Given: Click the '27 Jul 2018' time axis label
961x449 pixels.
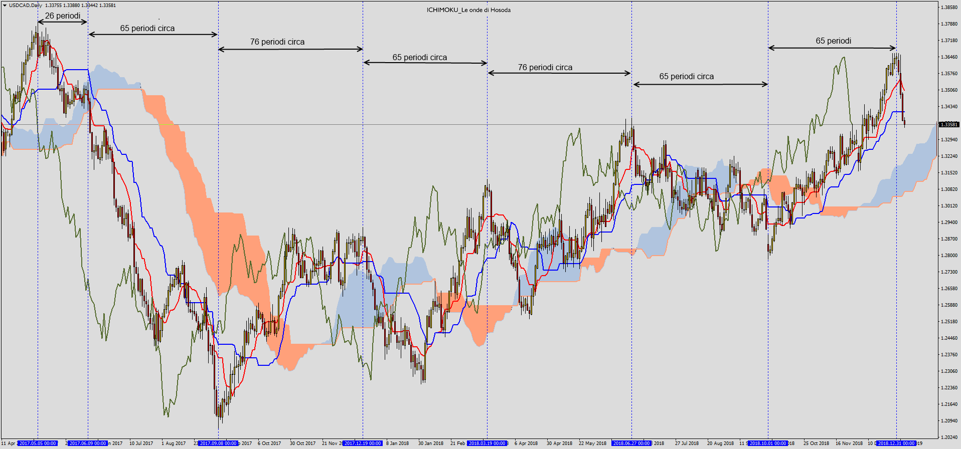Looking at the screenshot, I should pos(687,443).
